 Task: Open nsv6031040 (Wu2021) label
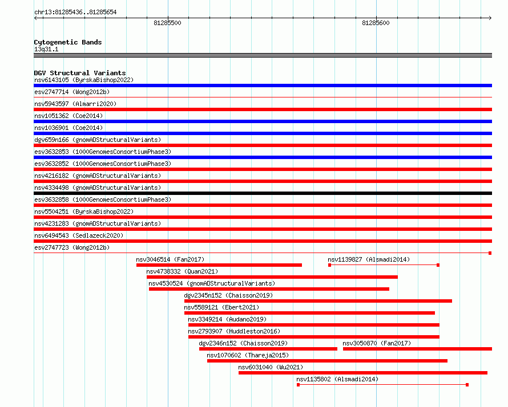coord(271,367)
